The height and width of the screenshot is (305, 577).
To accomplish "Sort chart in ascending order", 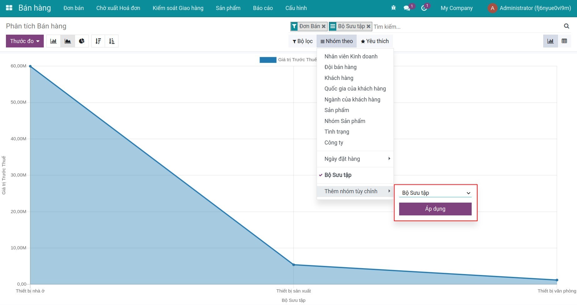I will pyautogui.click(x=112, y=41).
